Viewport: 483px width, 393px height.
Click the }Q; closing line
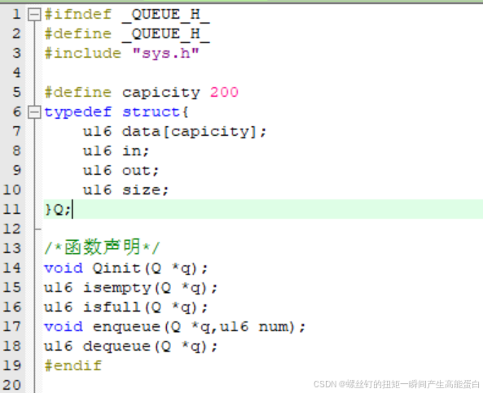pyautogui.click(x=58, y=210)
